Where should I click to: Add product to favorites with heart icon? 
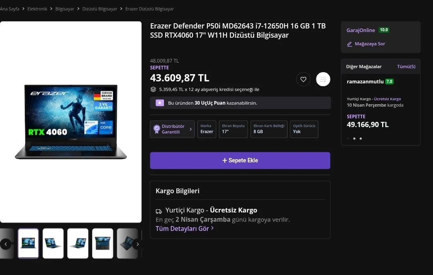(x=303, y=79)
